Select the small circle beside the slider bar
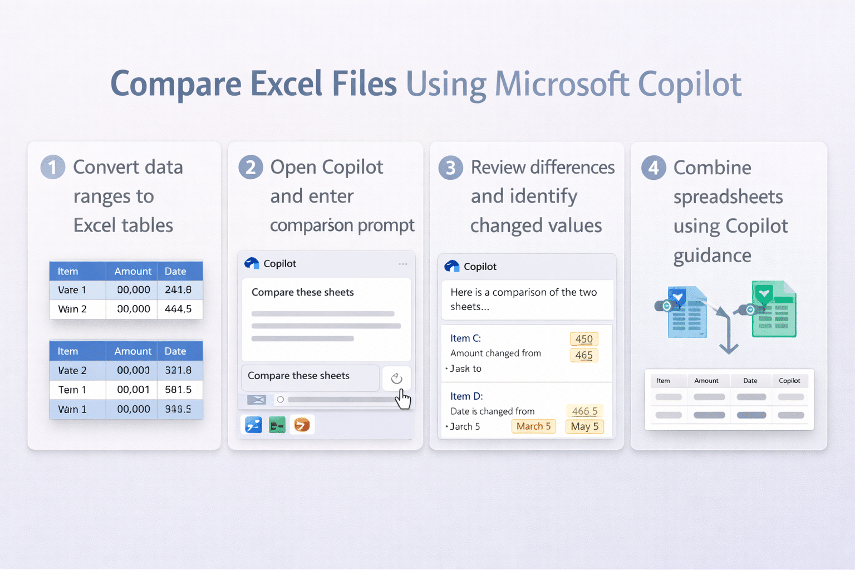855x570 pixels. [281, 400]
